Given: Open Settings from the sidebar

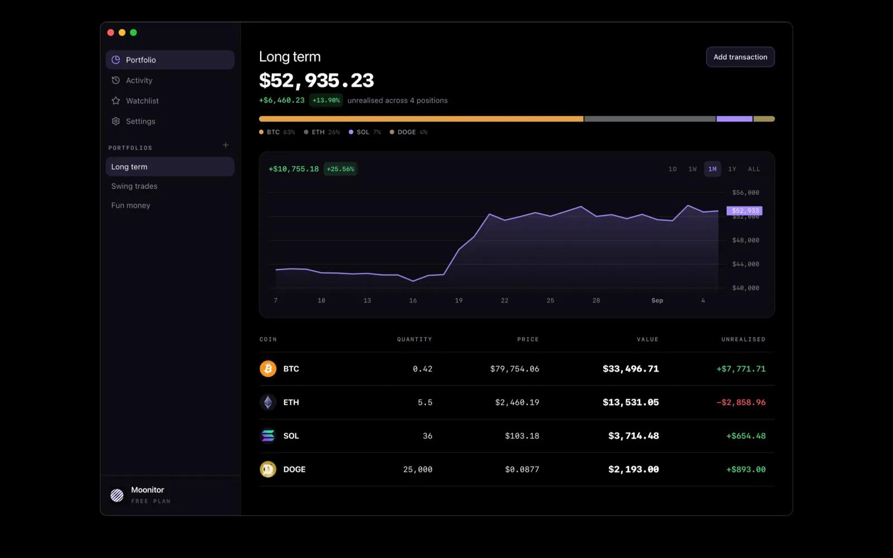Looking at the screenshot, I should [170, 121].
